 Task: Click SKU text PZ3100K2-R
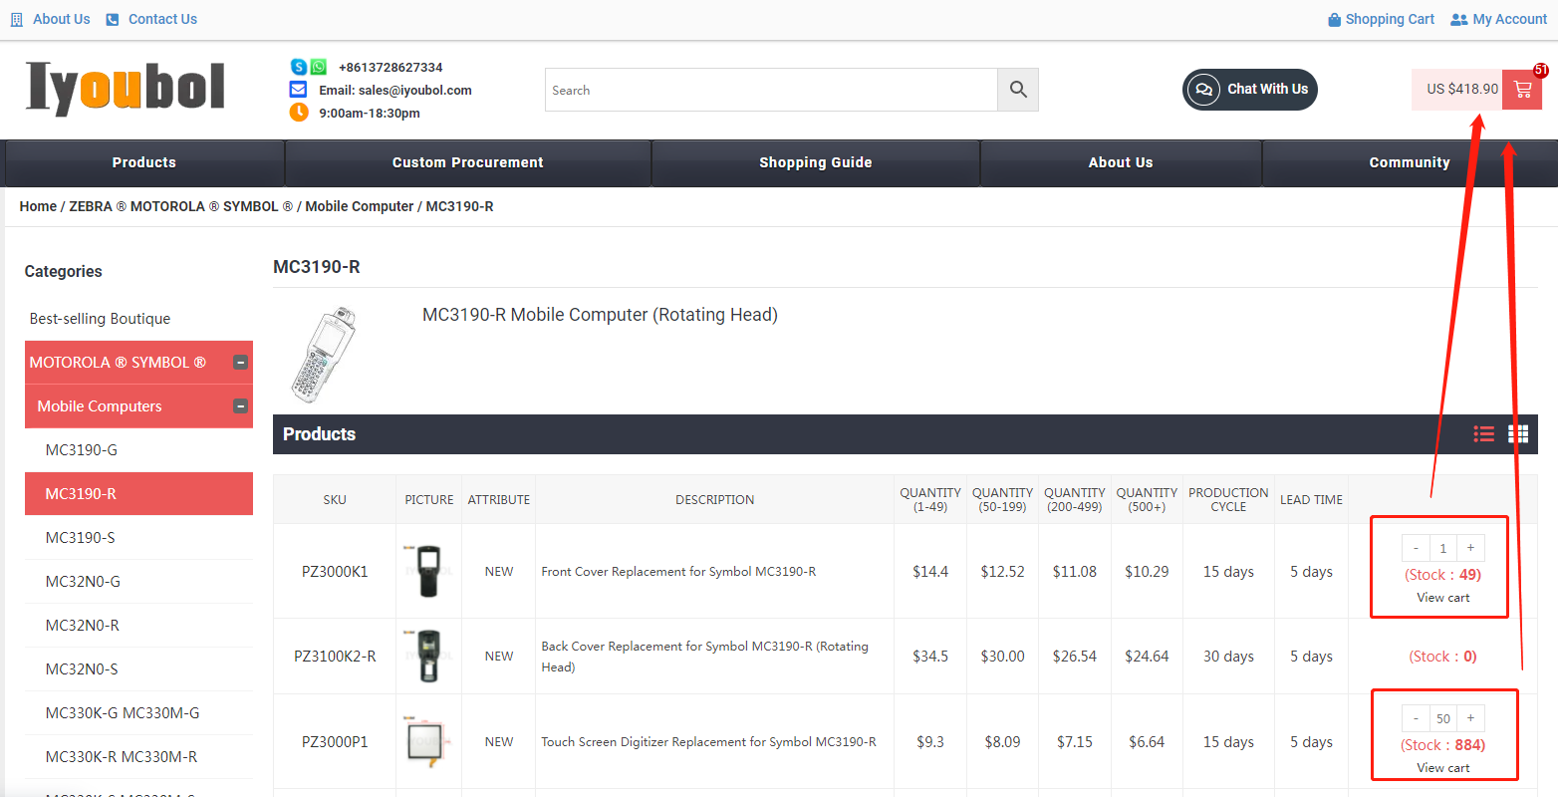(335, 657)
